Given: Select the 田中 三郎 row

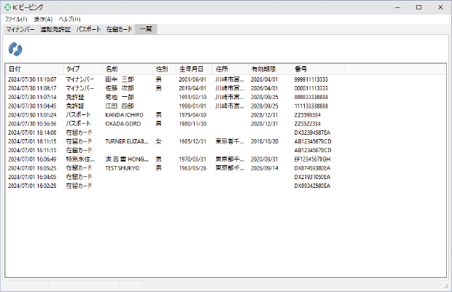Looking at the screenshot, I should pos(120,79).
